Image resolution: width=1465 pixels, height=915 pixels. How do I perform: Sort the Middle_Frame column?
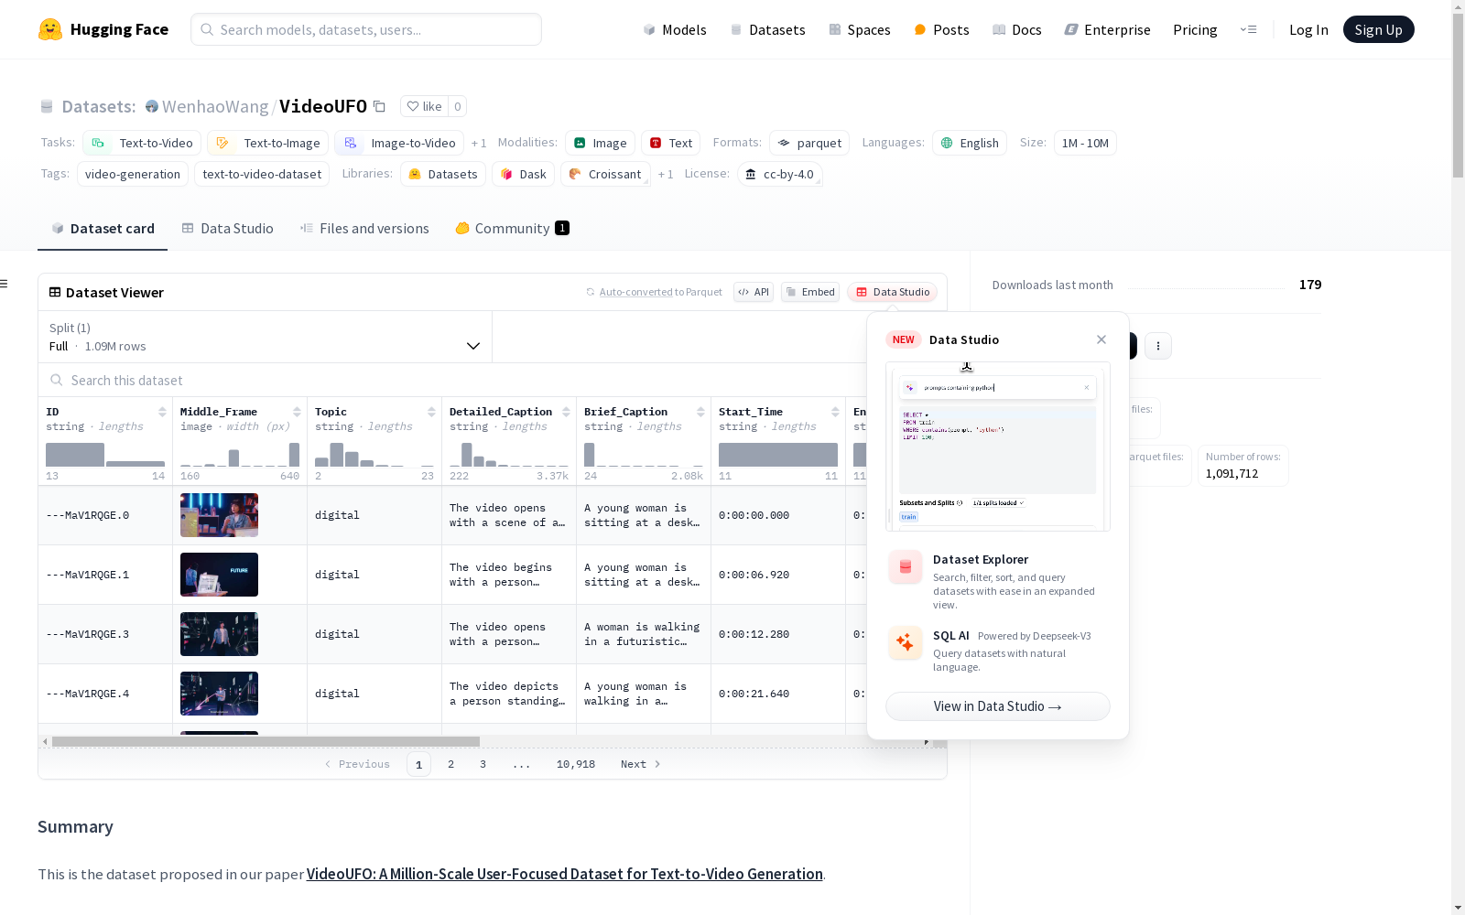coord(297,412)
